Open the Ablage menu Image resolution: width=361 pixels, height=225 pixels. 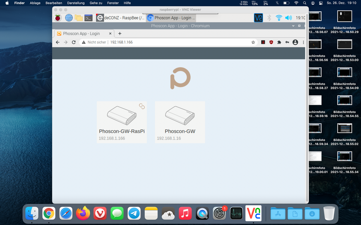(35, 3)
